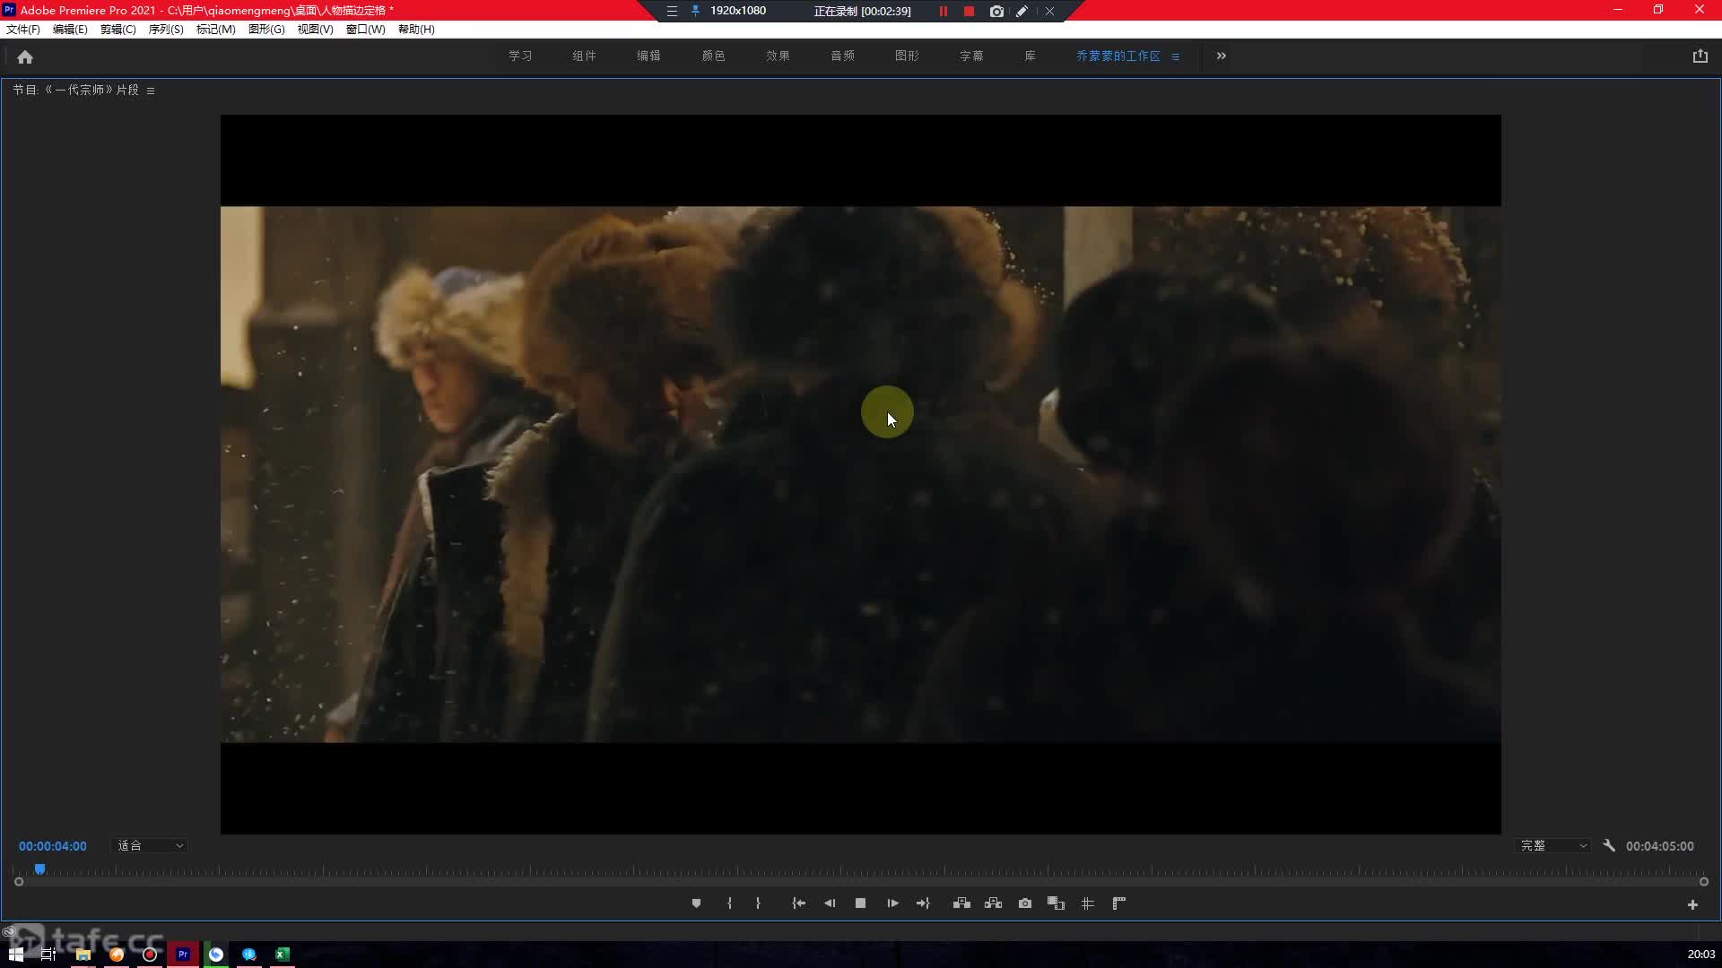1722x968 pixels.
Task: Open the 窗口(W) menu
Action: pos(366,30)
